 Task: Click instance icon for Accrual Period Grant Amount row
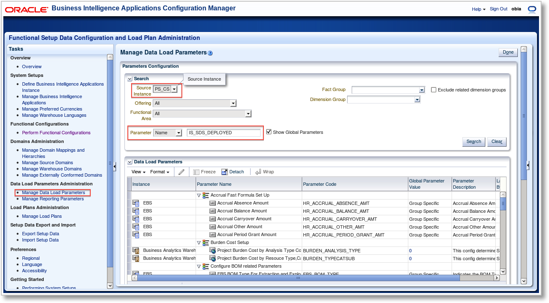(x=136, y=235)
